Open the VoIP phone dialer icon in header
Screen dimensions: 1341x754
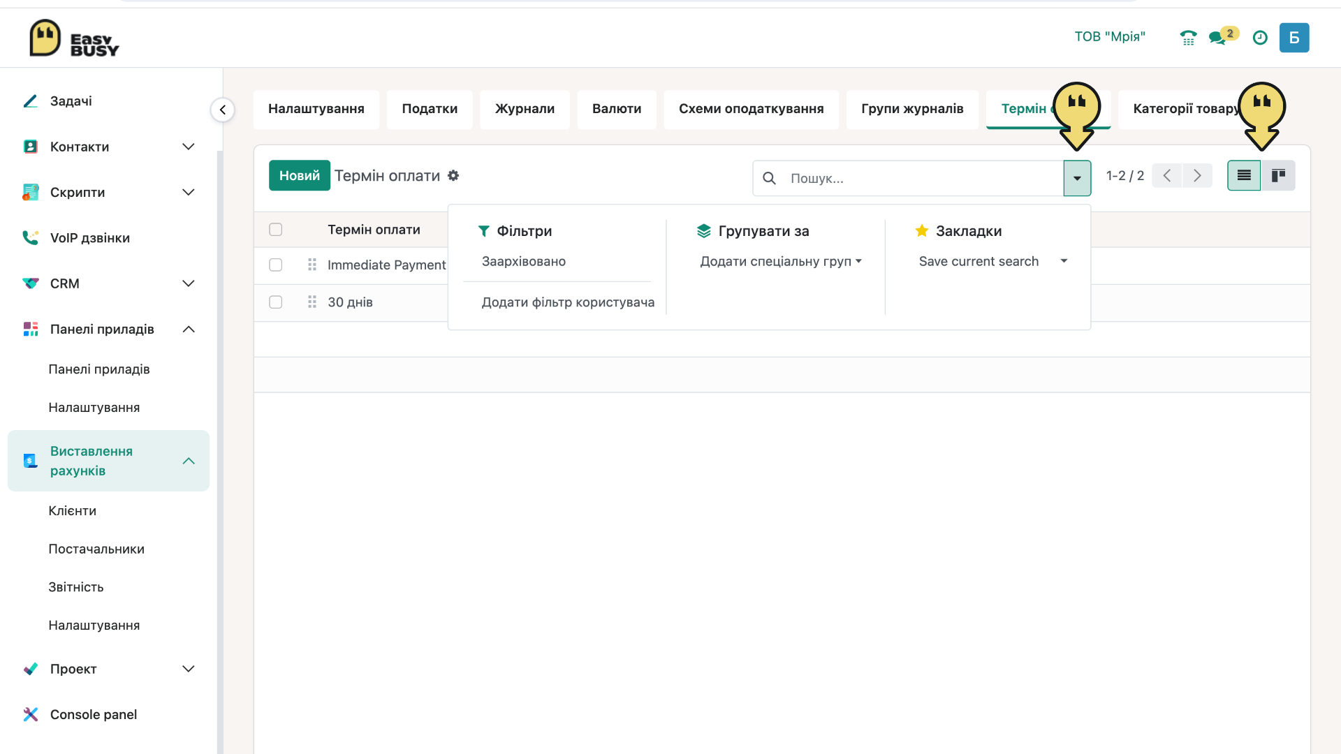point(1188,38)
